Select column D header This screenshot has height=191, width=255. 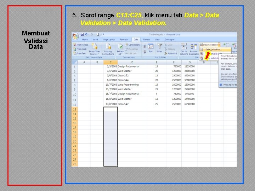pyautogui.click(x=132, y=62)
